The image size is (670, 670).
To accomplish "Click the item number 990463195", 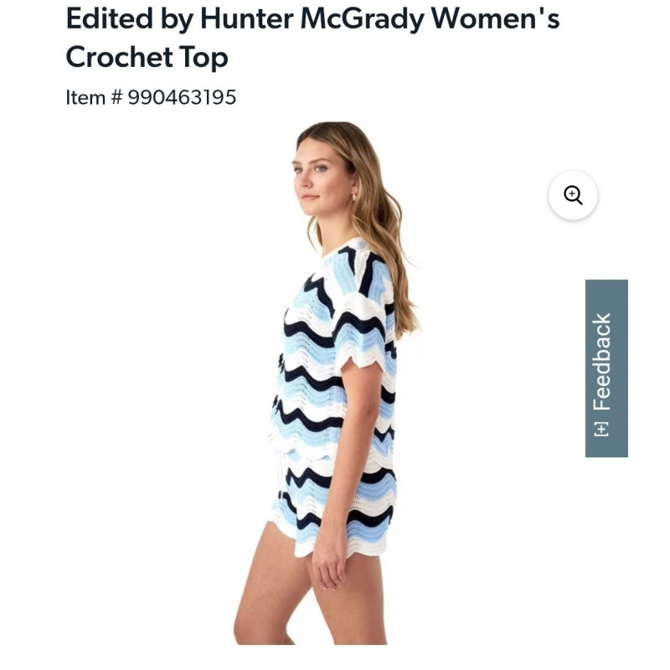I will [182, 97].
